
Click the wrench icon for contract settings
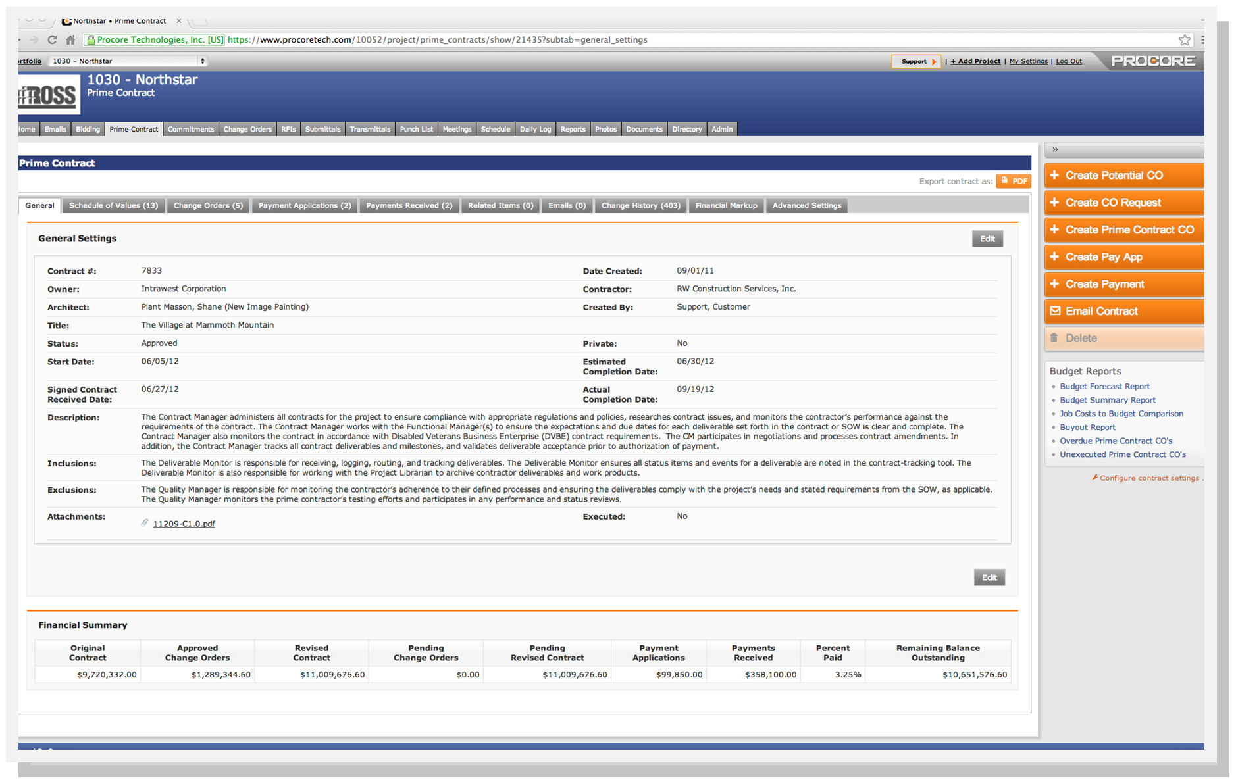tap(1095, 478)
